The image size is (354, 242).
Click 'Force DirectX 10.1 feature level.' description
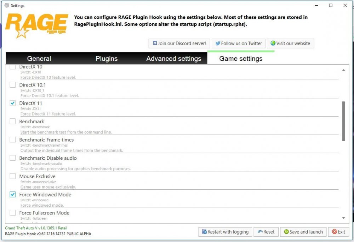(x=50, y=95)
